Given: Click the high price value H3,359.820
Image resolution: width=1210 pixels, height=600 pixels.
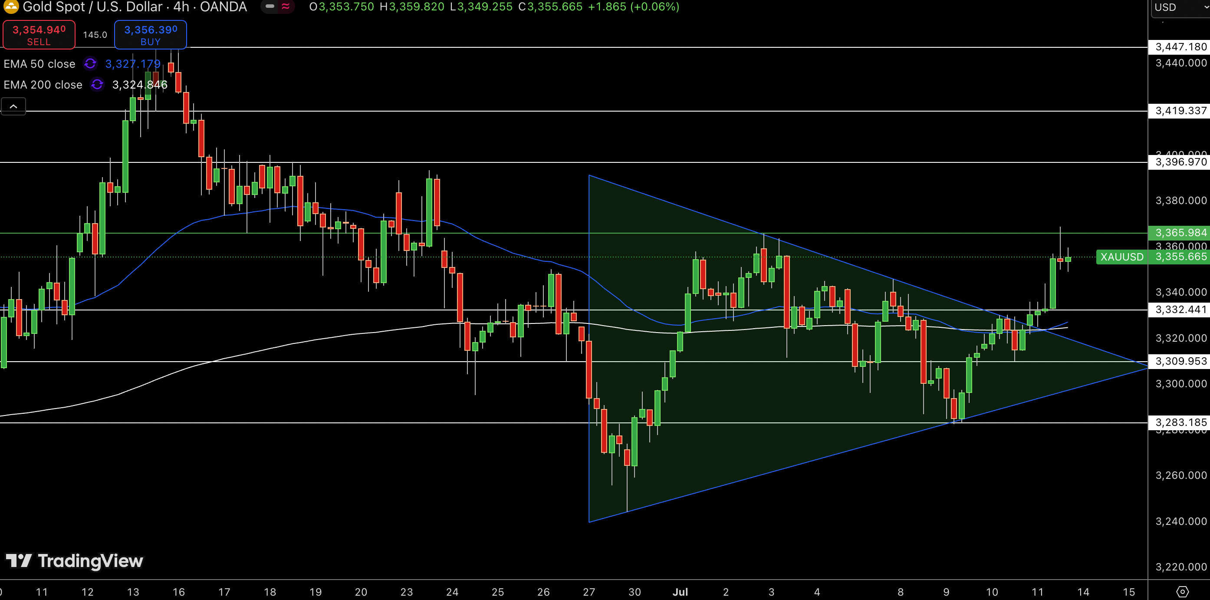Looking at the screenshot, I should [412, 7].
